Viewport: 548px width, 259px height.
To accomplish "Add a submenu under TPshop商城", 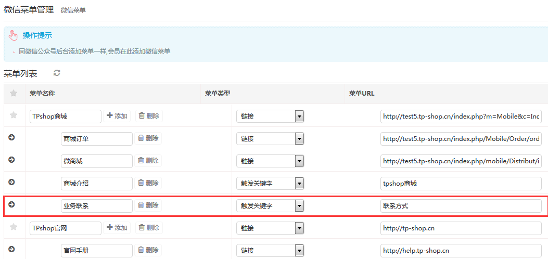I will [x=117, y=116].
